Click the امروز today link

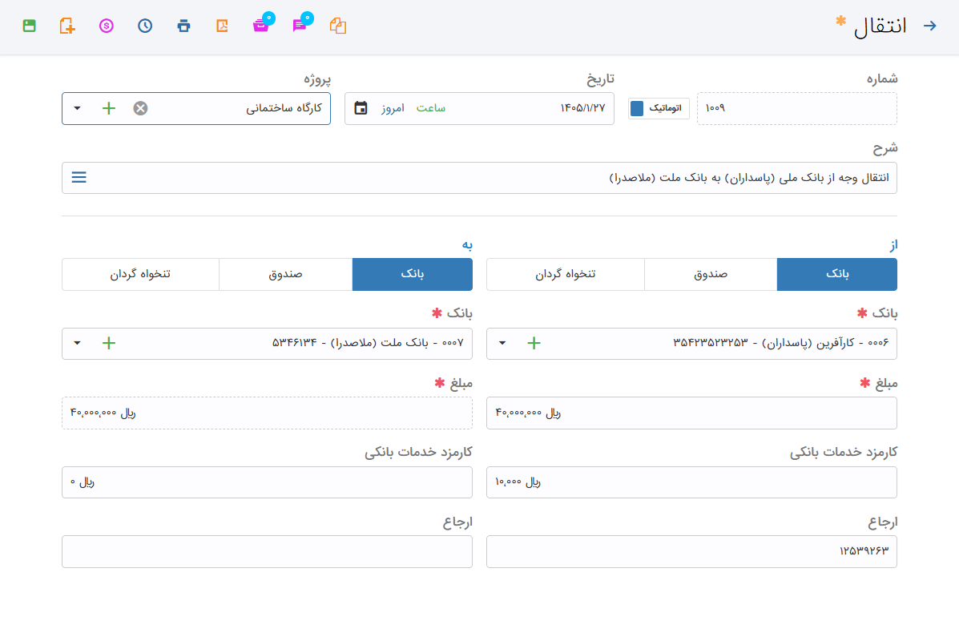[x=393, y=108]
